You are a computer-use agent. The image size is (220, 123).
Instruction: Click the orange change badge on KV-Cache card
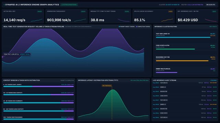pos(171,12)
